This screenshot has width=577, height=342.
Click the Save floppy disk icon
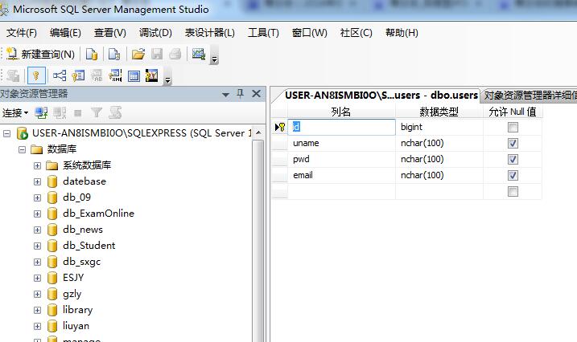(x=157, y=55)
